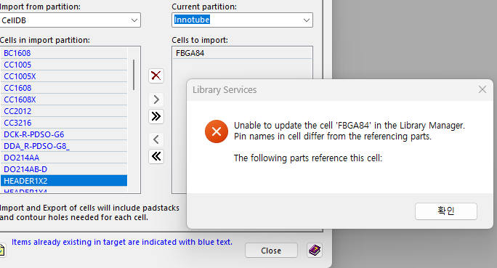497x268 pixels.
Task: Expand the Import from partition dropdown
Action: [x=134, y=20]
